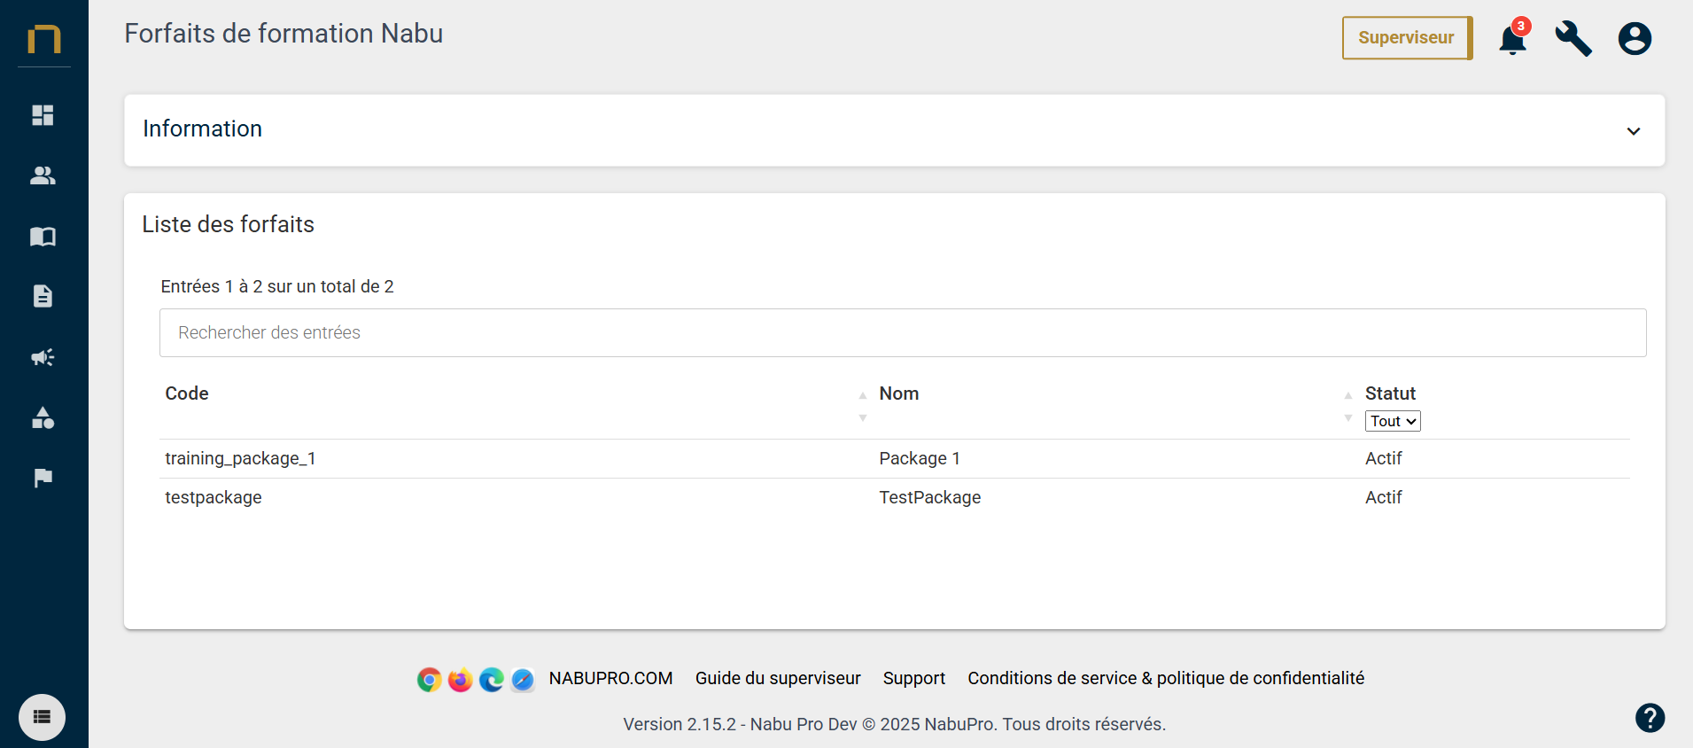The height and width of the screenshot is (748, 1693).
Task: Open the users group icon in the sidebar
Action: coord(43,175)
